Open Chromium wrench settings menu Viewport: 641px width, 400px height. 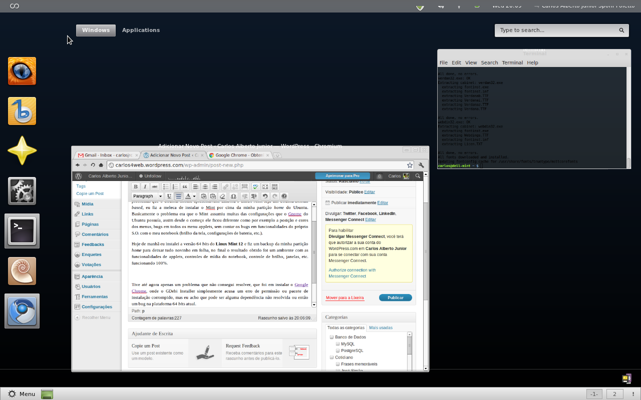[421, 165]
